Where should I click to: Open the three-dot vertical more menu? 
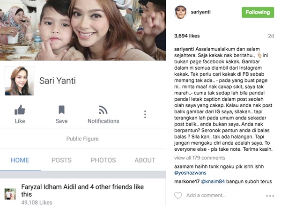click(145, 114)
